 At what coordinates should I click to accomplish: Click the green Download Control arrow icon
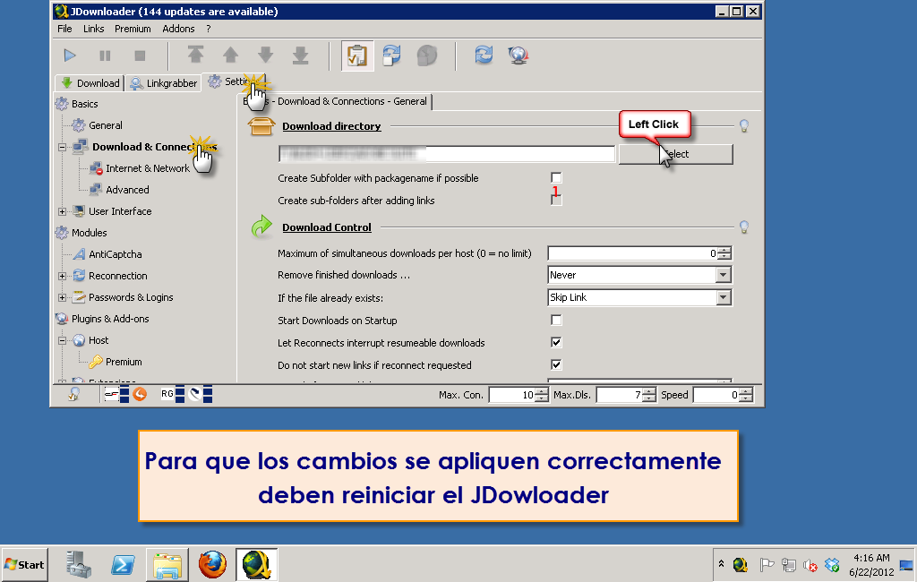(261, 227)
